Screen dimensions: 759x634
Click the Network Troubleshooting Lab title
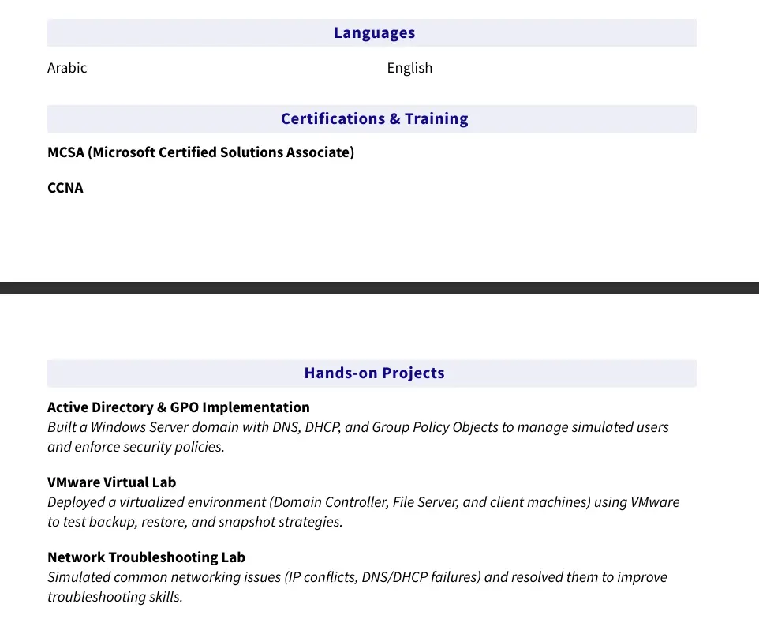click(x=146, y=557)
